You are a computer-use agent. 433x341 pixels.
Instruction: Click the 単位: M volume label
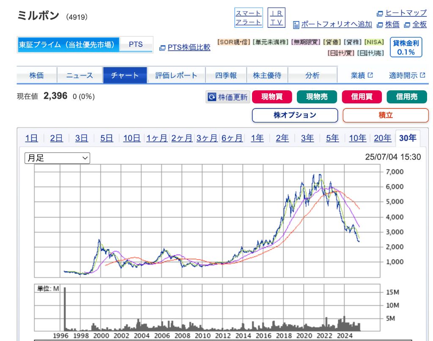click(x=48, y=289)
